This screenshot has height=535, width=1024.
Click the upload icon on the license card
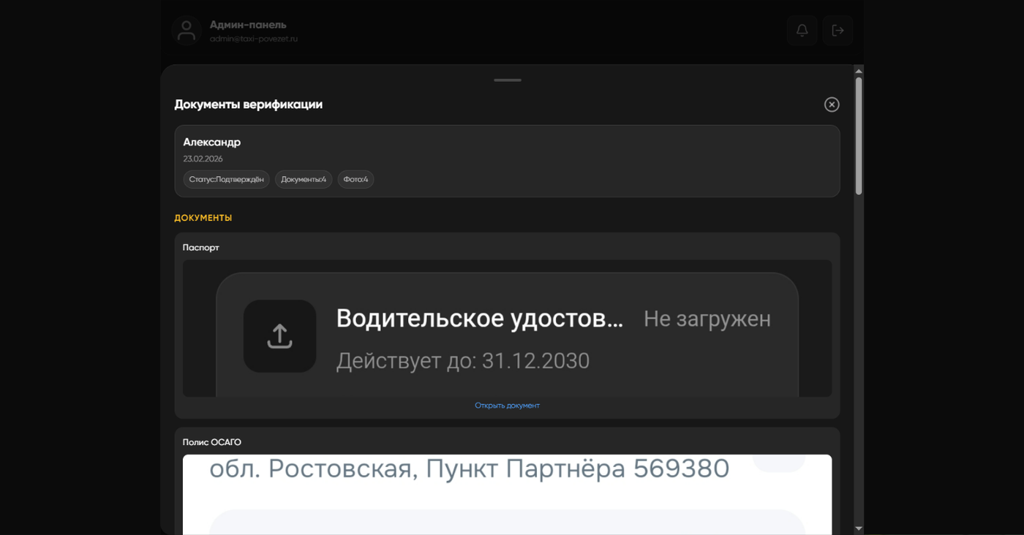(279, 335)
